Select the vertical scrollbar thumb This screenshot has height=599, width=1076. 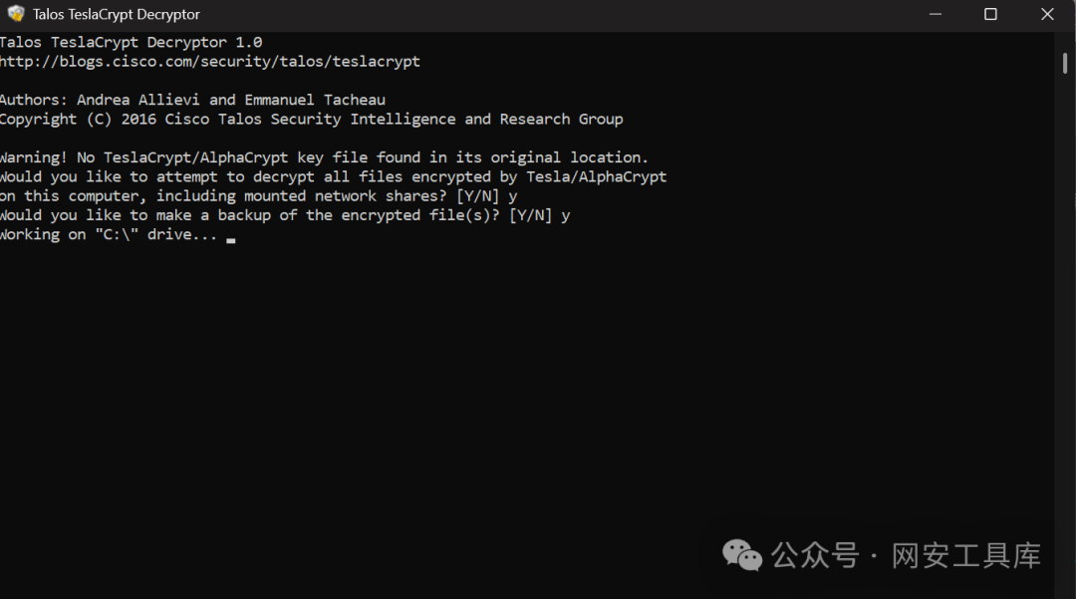tap(1064, 63)
